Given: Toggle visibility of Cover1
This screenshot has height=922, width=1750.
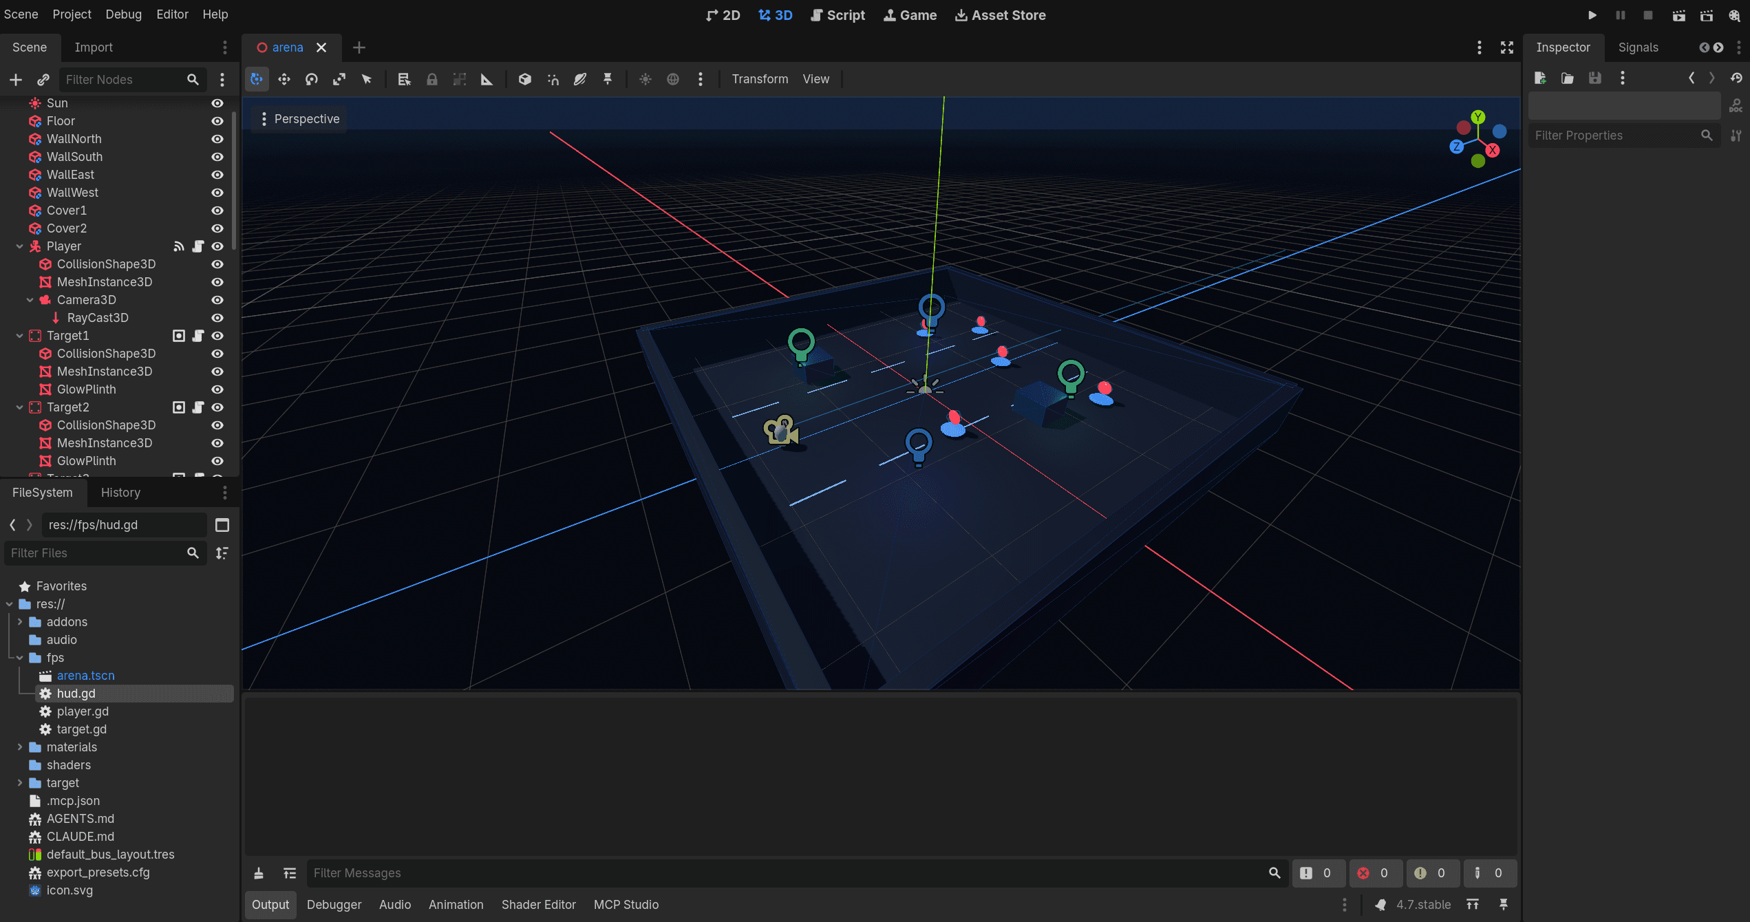Looking at the screenshot, I should (x=217, y=211).
